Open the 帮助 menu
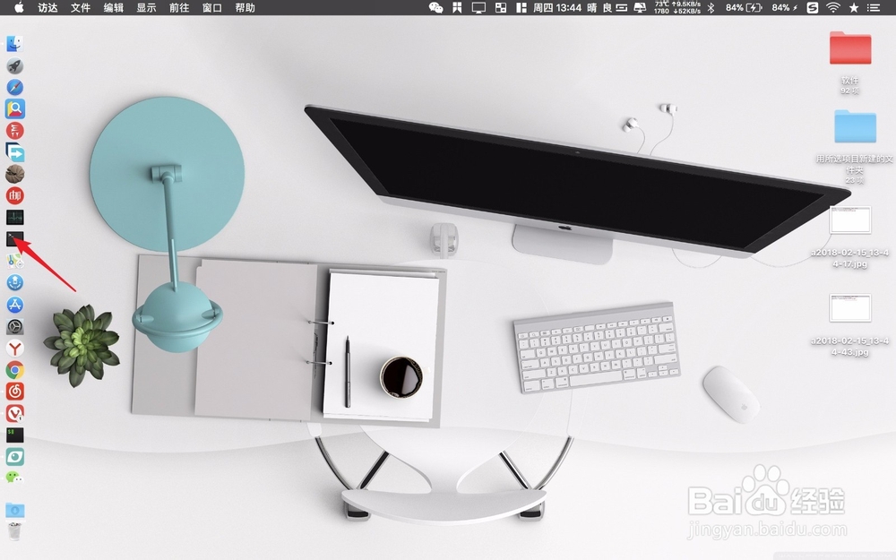Screen dimensions: 896x560 coord(246,7)
